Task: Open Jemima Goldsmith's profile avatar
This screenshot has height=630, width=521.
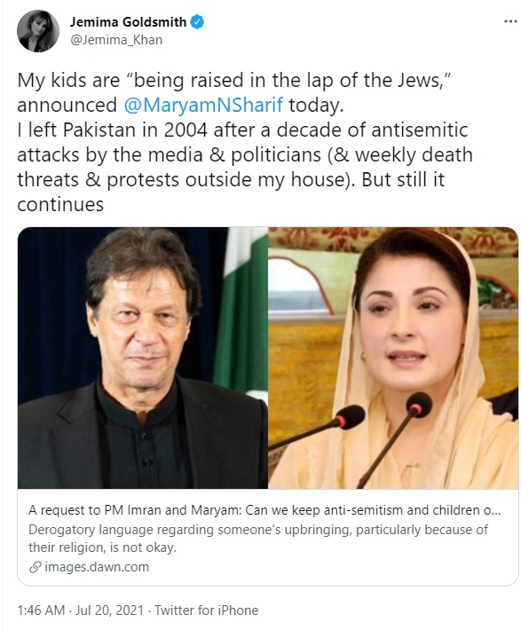Action: click(x=38, y=31)
